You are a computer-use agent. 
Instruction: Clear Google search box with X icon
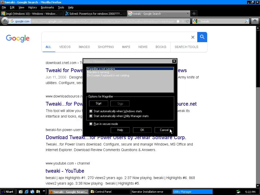coord(193,37)
